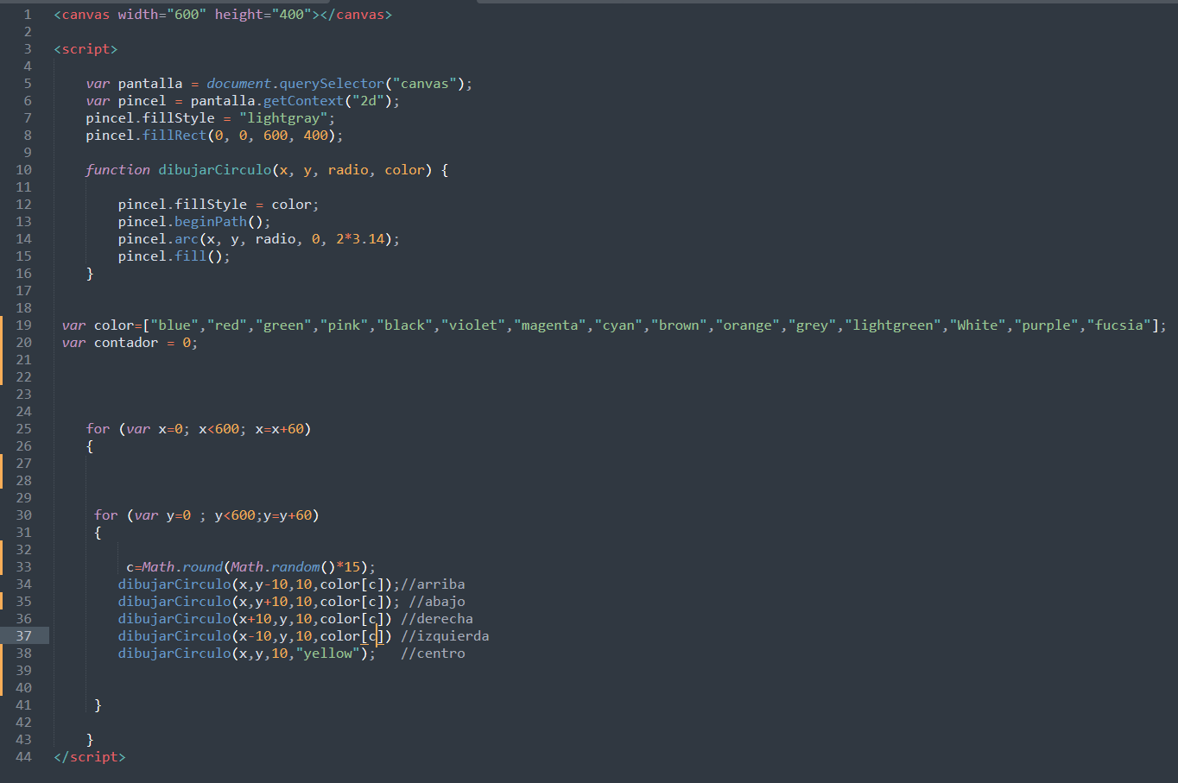
Task: Click the //centro comment
Action: [433, 654]
